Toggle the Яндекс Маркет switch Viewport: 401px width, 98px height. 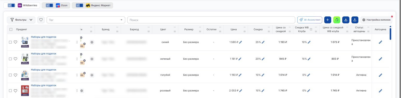pos(80,5)
